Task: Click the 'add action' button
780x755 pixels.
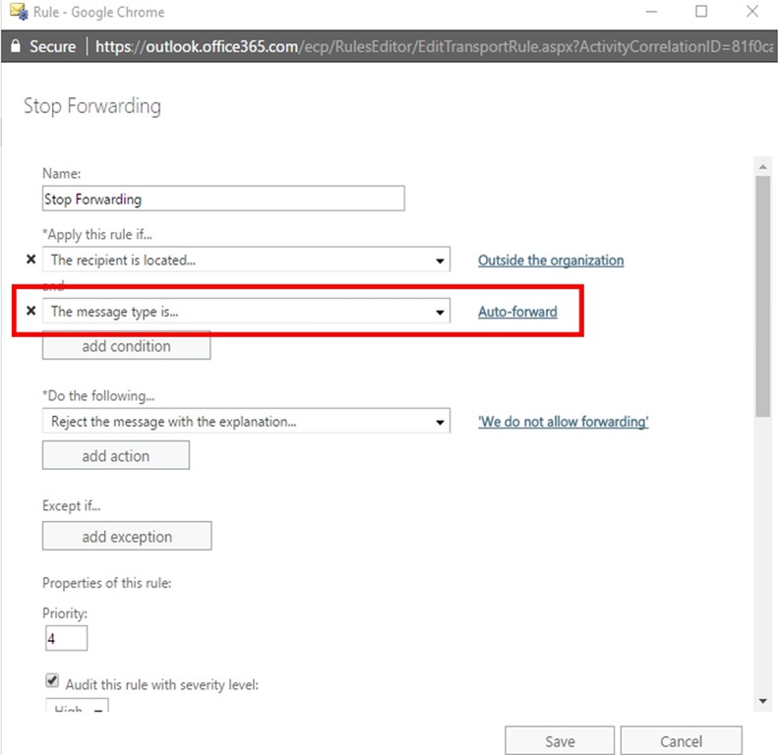Action: (x=116, y=455)
